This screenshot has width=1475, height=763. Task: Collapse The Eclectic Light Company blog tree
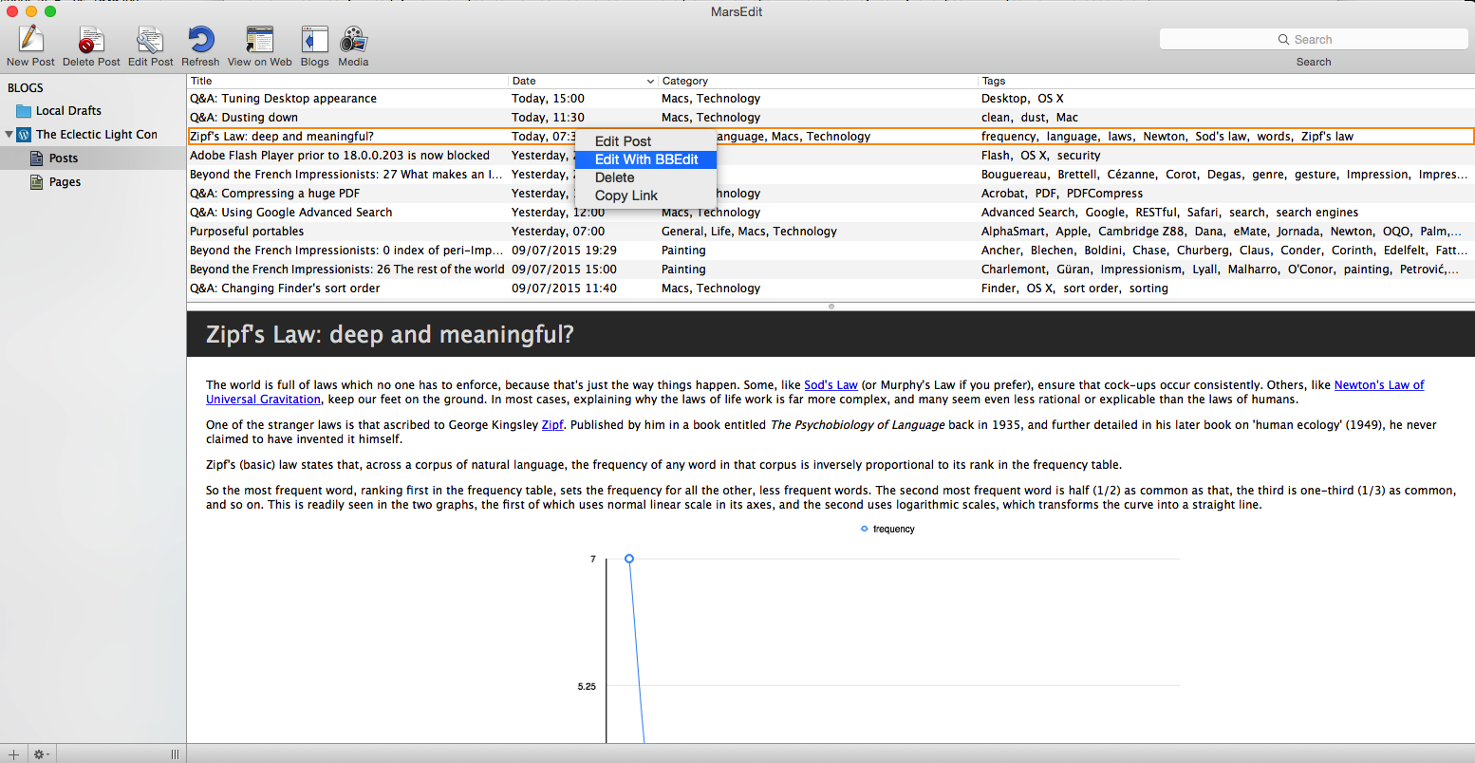tap(9, 135)
